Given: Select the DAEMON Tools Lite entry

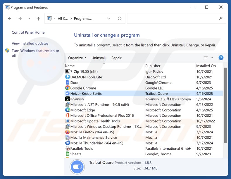Looking at the screenshot, I should 144,77.
